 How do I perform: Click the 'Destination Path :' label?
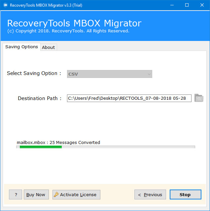pos(40,98)
